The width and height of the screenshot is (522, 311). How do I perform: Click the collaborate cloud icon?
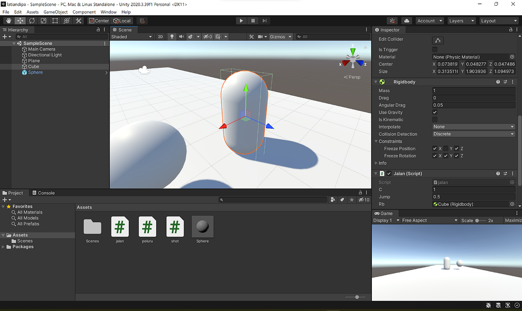pos(406,20)
